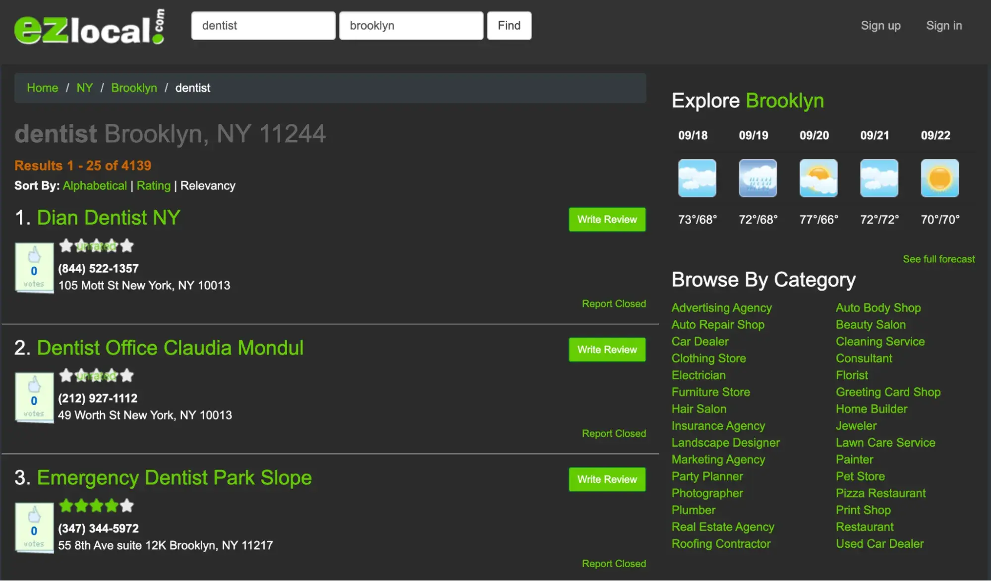Viewport: 991px width, 581px height.
Task: Click the ezlocal.com logo
Action: 89,27
